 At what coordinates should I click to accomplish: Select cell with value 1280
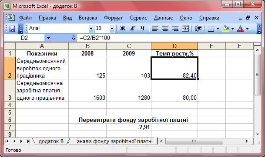[129, 90]
